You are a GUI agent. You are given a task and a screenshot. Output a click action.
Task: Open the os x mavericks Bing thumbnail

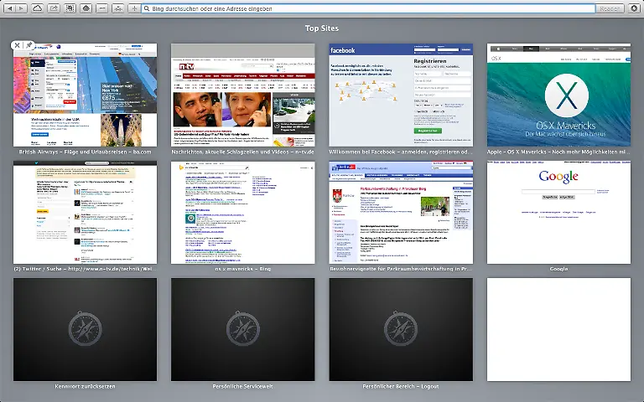pos(242,213)
